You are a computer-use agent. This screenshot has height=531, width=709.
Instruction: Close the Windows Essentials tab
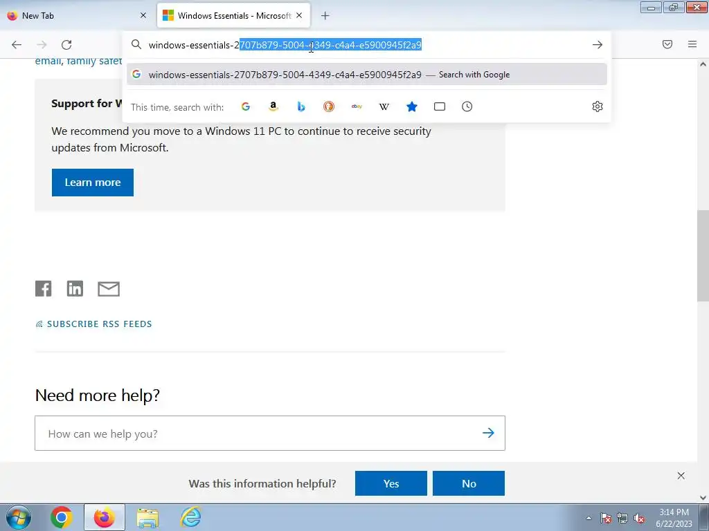tap(299, 15)
